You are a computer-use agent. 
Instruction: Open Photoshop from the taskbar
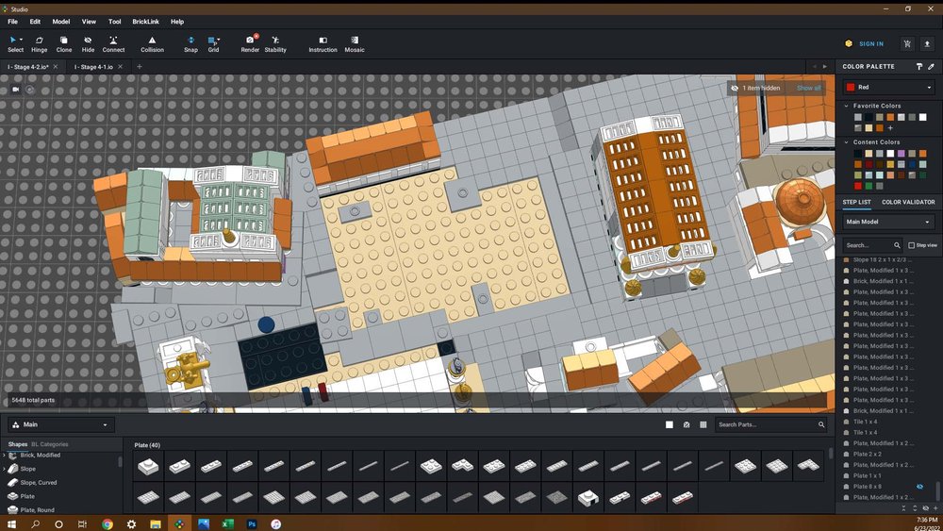coord(252,523)
